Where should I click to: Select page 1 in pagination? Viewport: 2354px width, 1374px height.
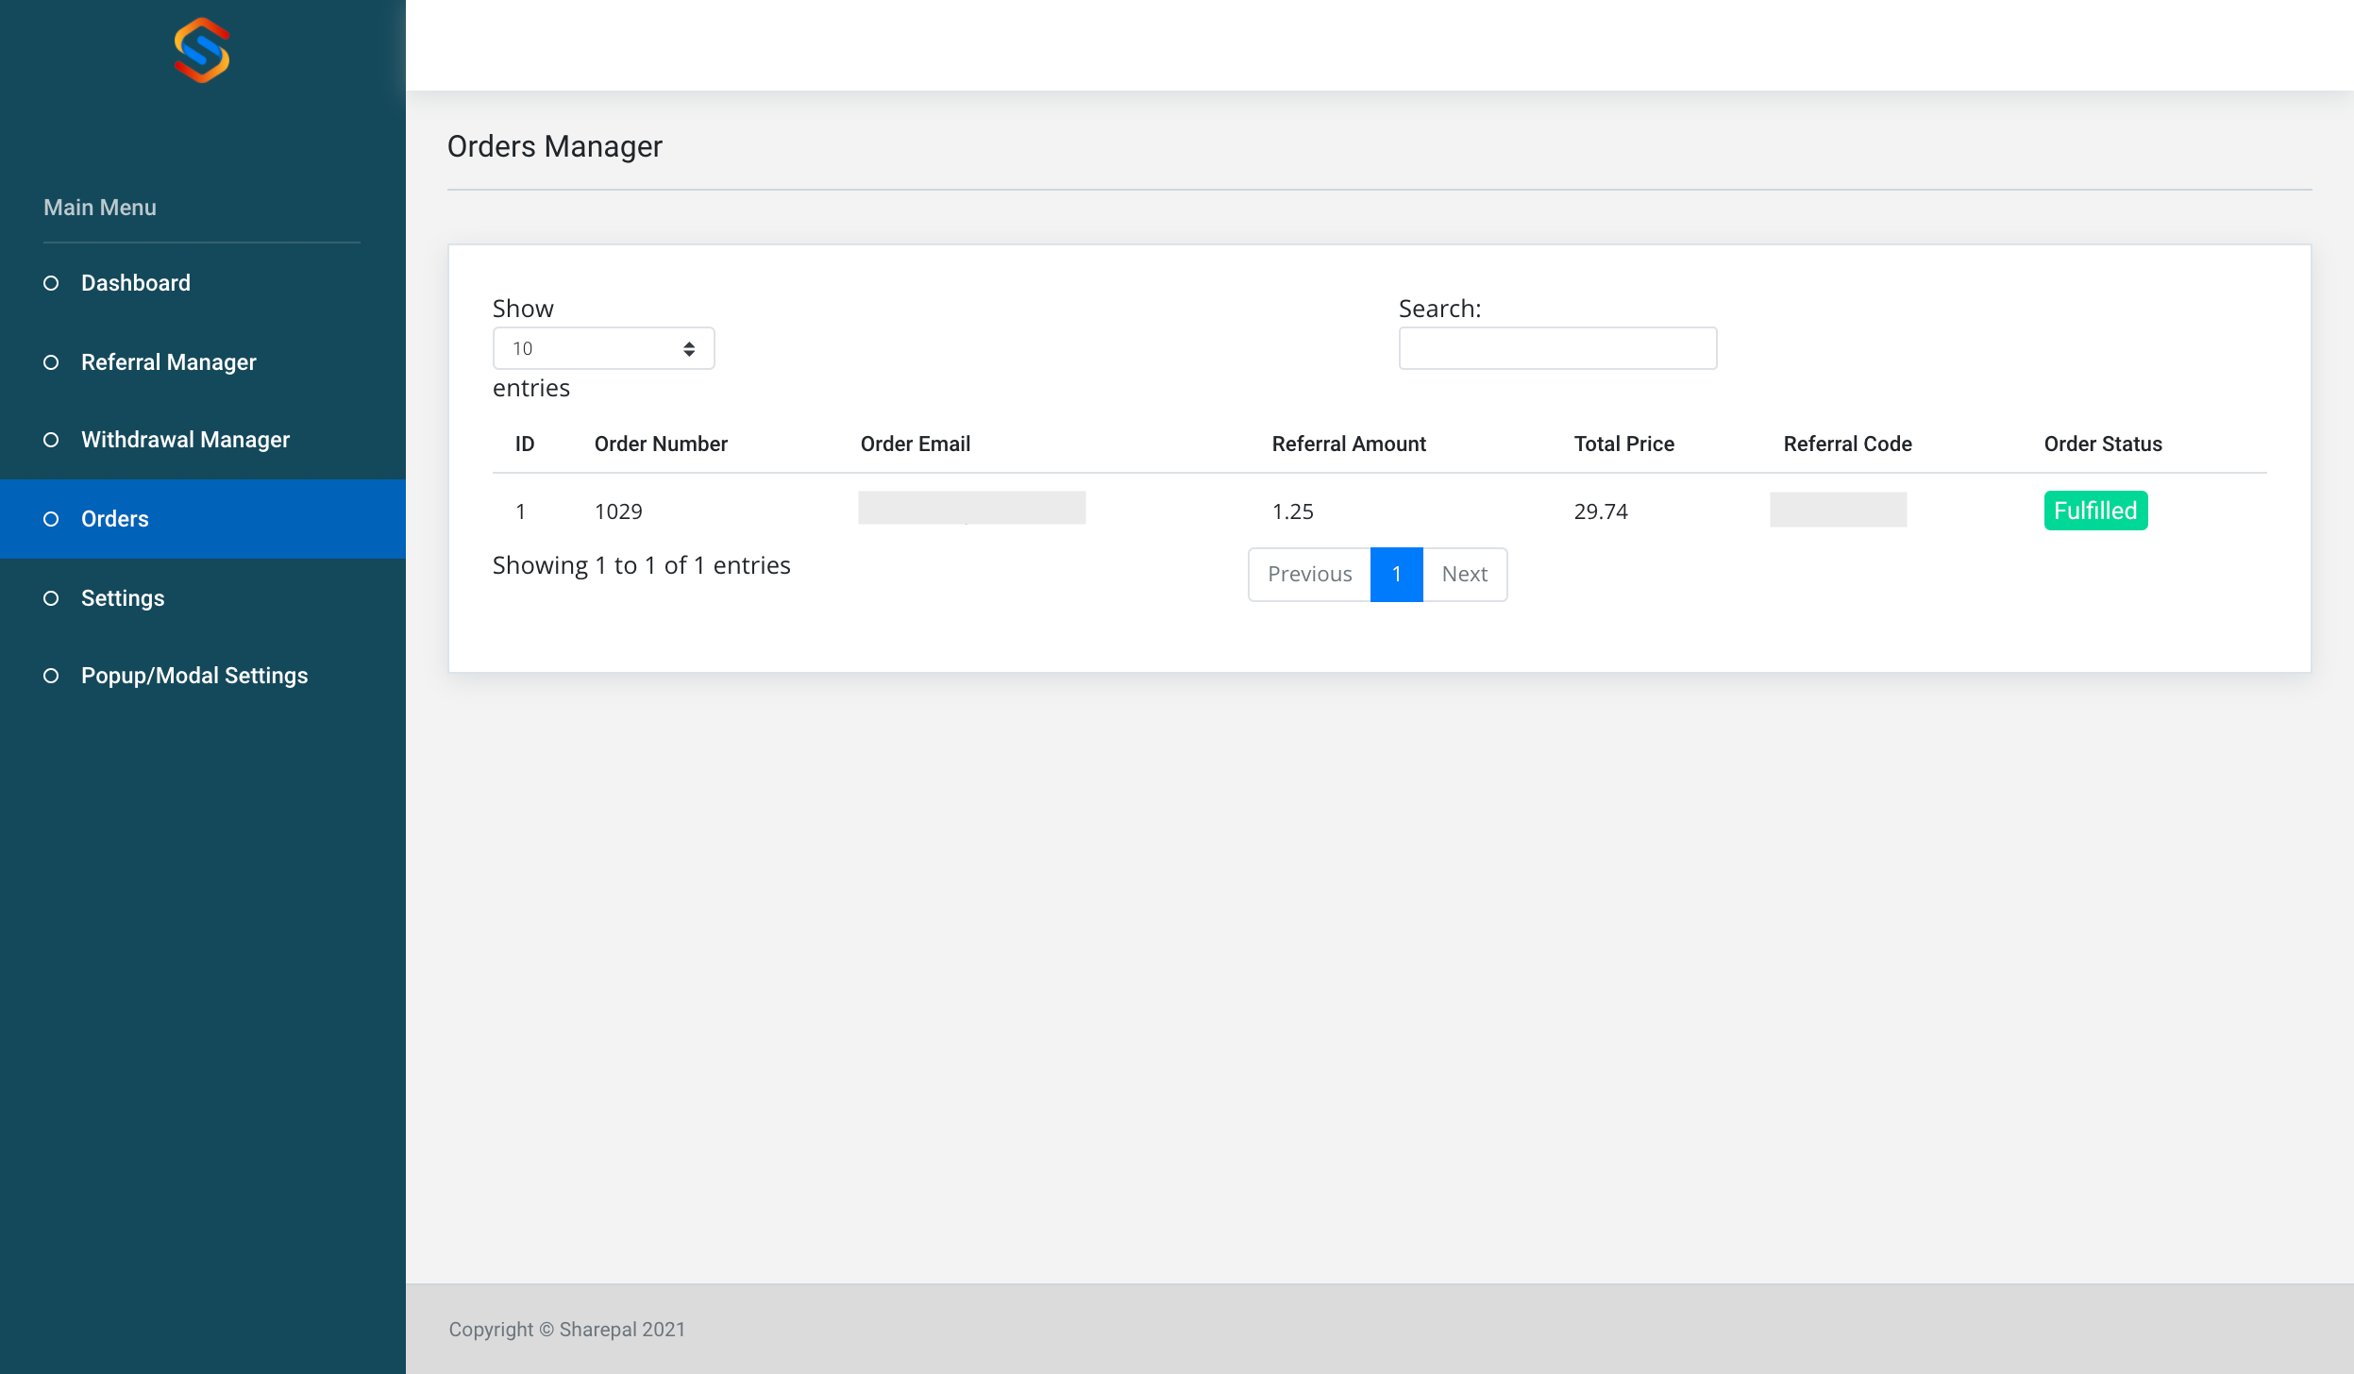[1396, 574]
